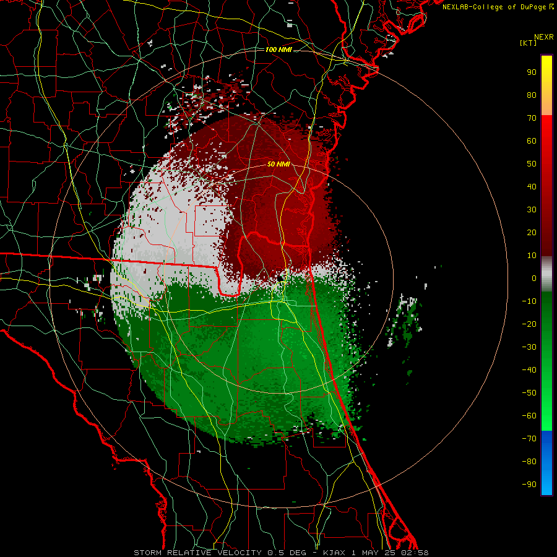Image resolution: width=557 pixels, height=557 pixels.
Task: Click the 0 value on the velocity scale
Action: point(534,278)
